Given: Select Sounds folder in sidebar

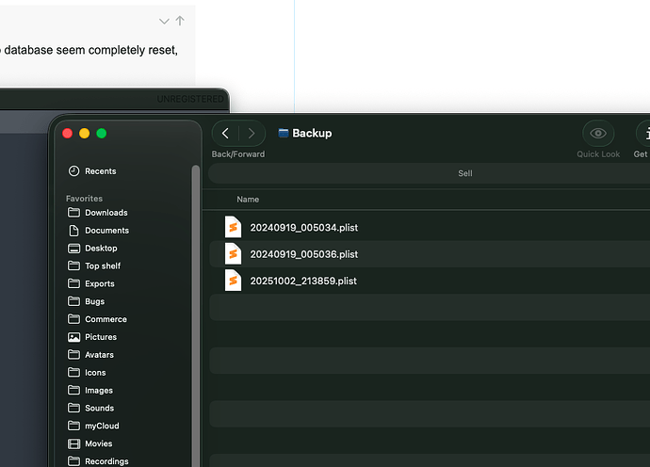Looking at the screenshot, I should pyautogui.click(x=90, y=409).
